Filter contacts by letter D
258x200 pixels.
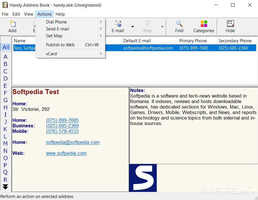tap(5, 78)
